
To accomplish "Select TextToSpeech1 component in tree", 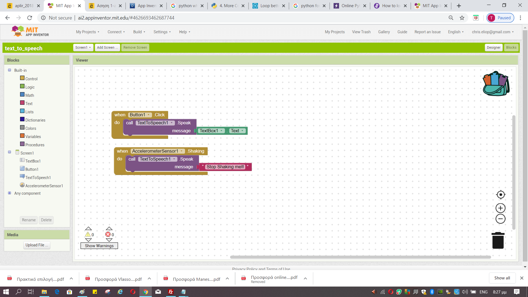I will point(38,177).
